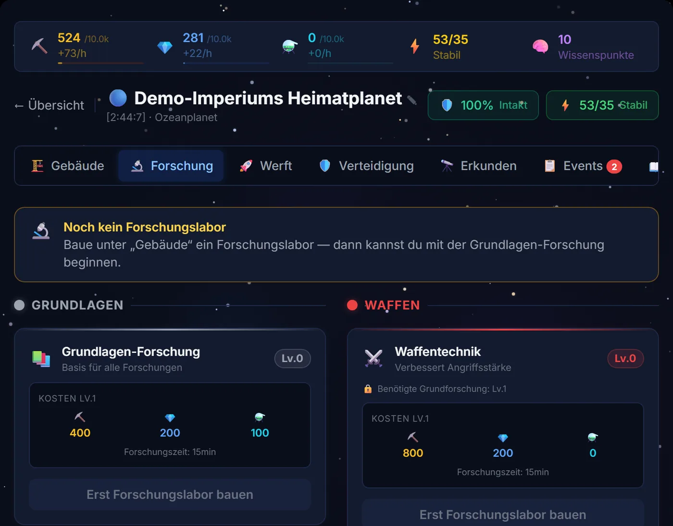Click the blue planet icon beside the planet name
Viewport: 673px width, 526px height.
pyautogui.click(x=118, y=98)
